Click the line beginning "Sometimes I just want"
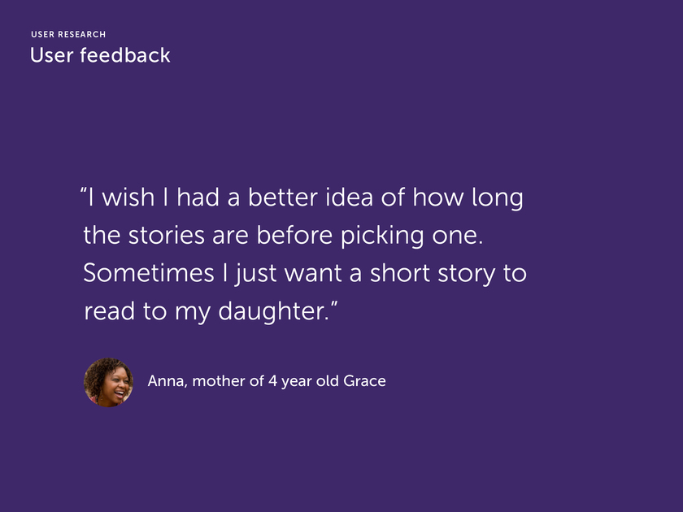Viewport: 683px width, 512px height. click(305, 273)
